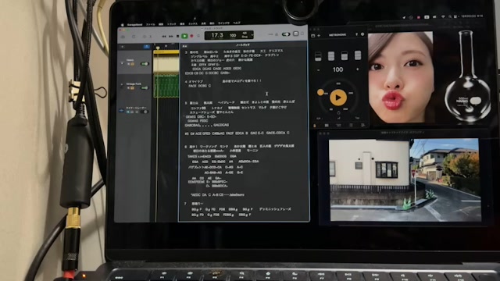Image resolution: width=500 pixels, height=281 pixels.
Task: Click the stop button in transport
Action: click(177, 37)
